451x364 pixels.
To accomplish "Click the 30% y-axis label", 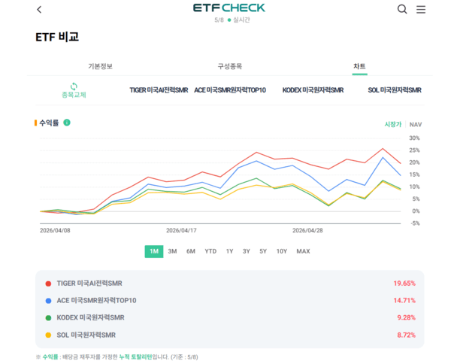I will tap(414, 138).
